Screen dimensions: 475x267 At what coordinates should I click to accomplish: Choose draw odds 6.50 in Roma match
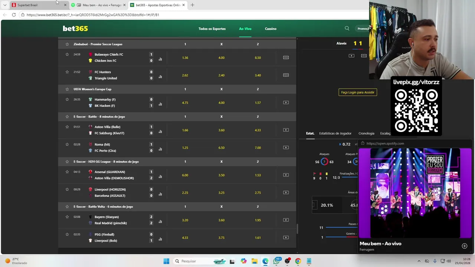point(222,148)
